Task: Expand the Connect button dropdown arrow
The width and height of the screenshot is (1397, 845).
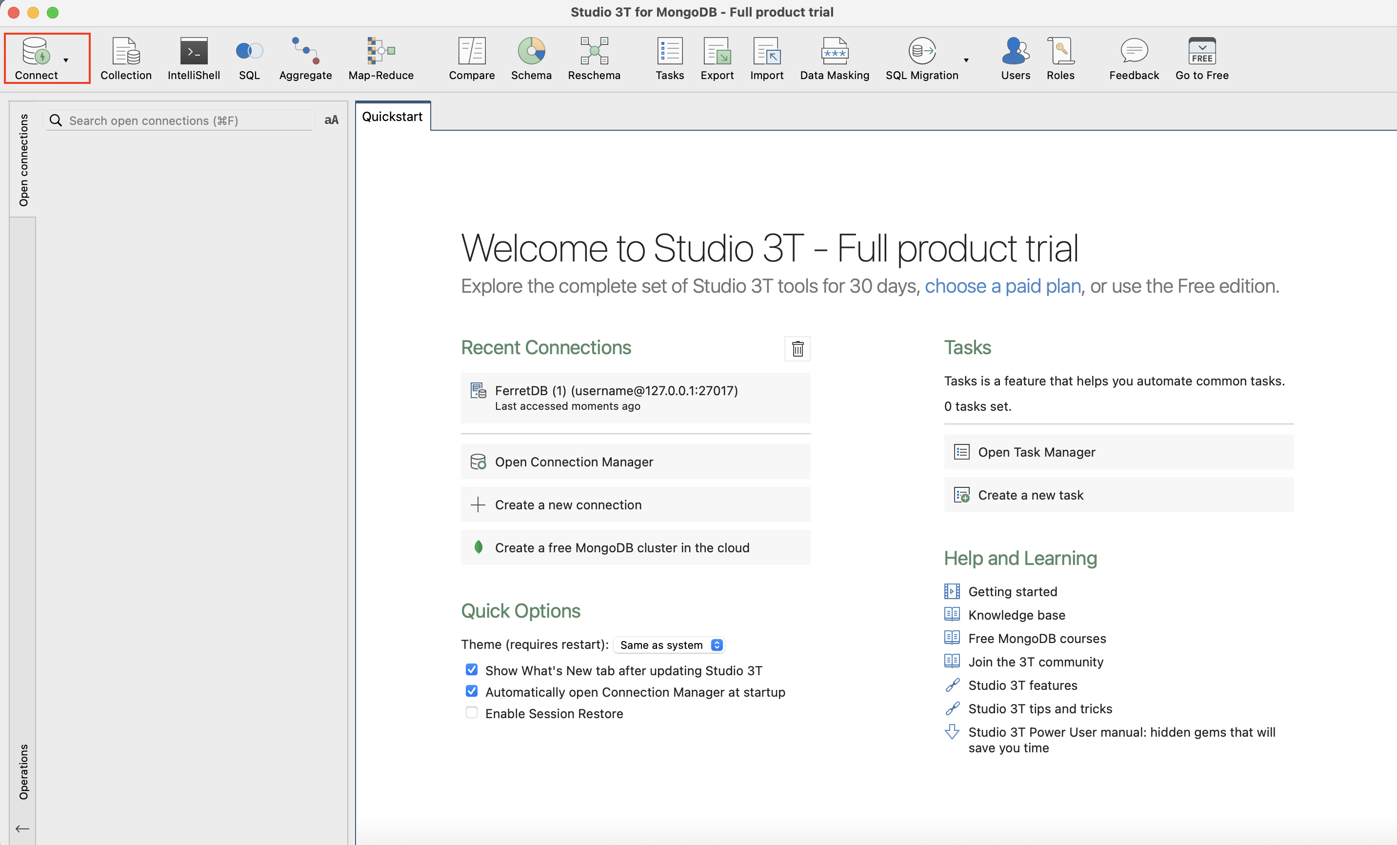Action: click(x=66, y=60)
